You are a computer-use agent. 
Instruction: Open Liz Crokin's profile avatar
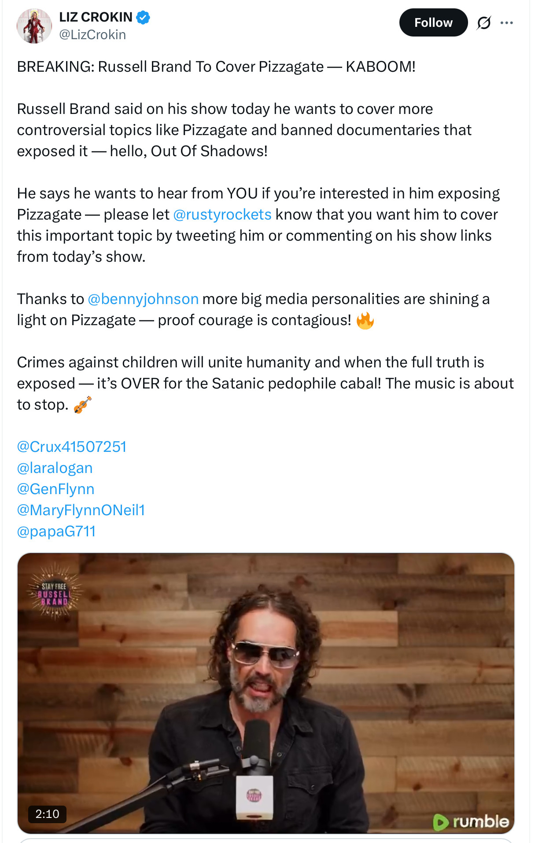34,26
